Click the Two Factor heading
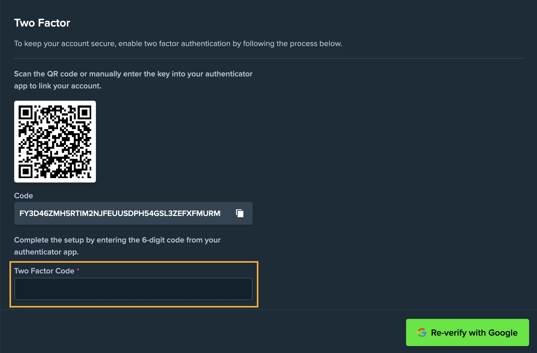 pos(42,23)
